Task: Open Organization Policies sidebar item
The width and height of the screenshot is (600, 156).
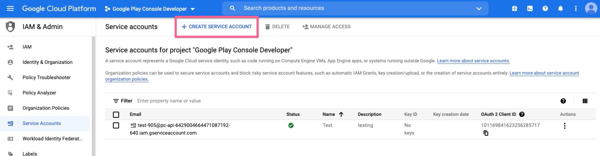Action: 46,108
